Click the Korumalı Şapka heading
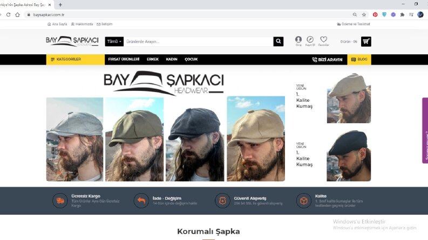The width and height of the screenshot is (428, 240). coord(208,231)
